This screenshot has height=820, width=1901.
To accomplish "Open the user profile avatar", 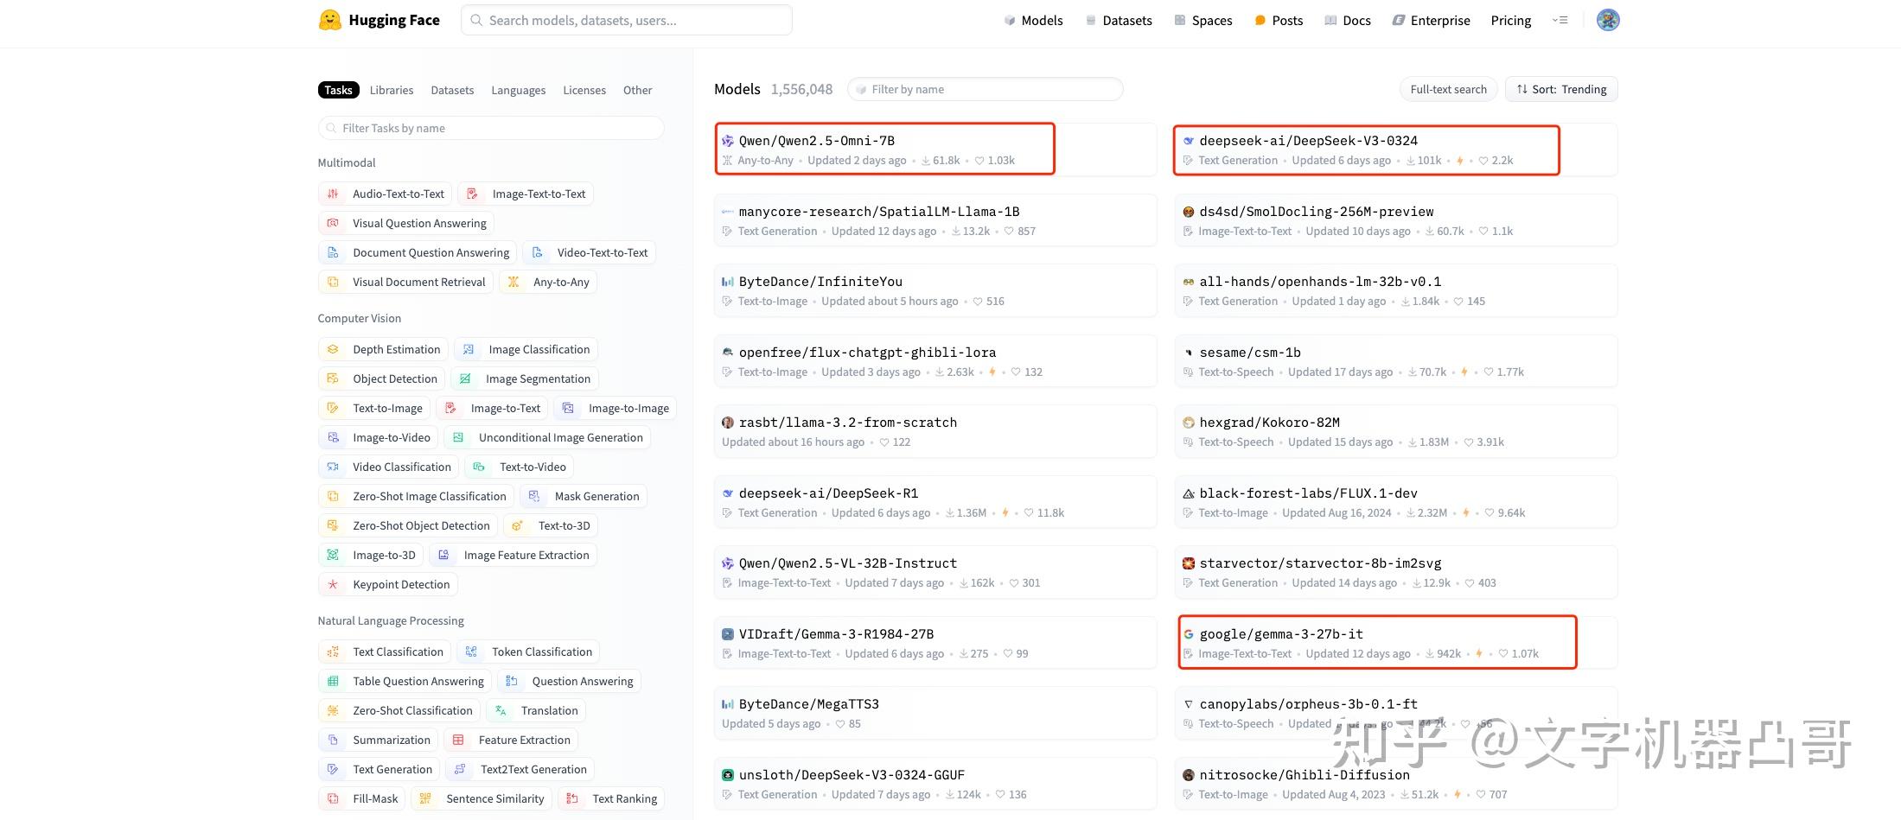I will coord(1607,20).
